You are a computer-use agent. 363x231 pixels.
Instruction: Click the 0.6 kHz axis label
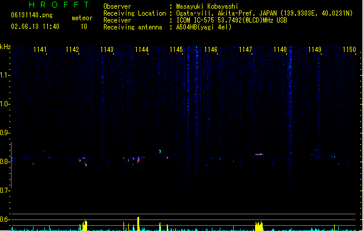(5, 219)
